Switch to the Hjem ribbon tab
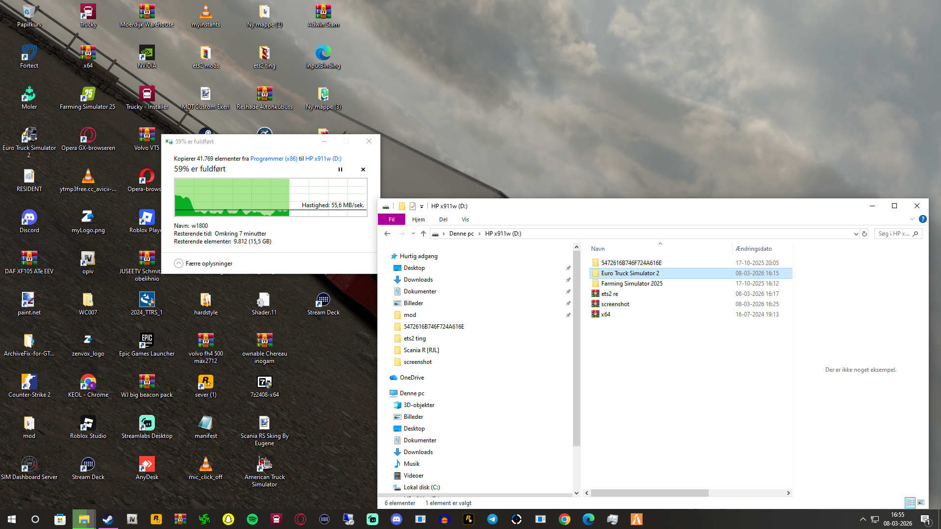Image resolution: width=941 pixels, height=529 pixels. [x=418, y=219]
